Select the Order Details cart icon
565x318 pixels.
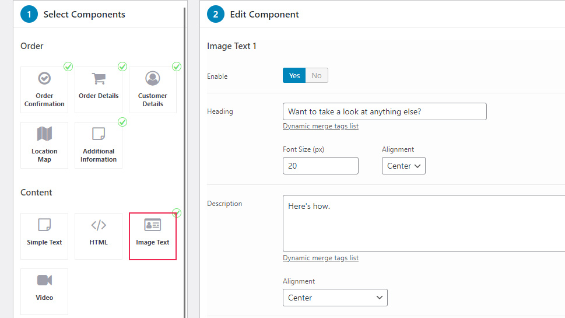click(99, 78)
